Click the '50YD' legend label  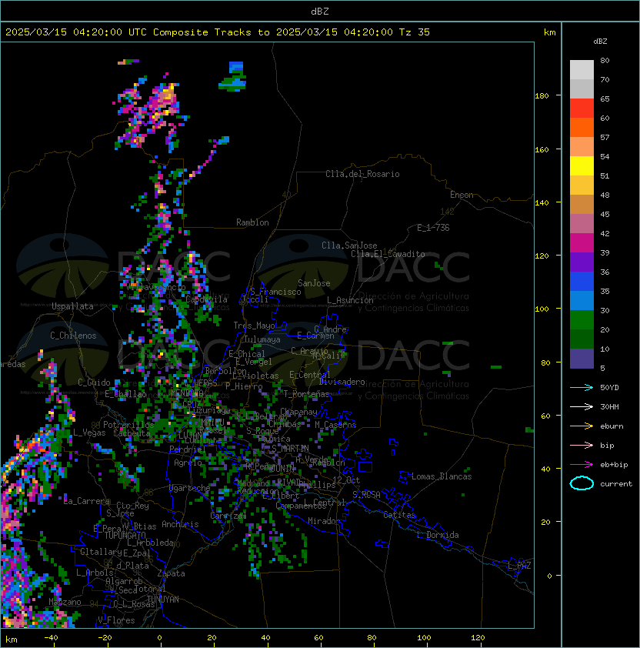pyautogui.click(x=609, y=387)
